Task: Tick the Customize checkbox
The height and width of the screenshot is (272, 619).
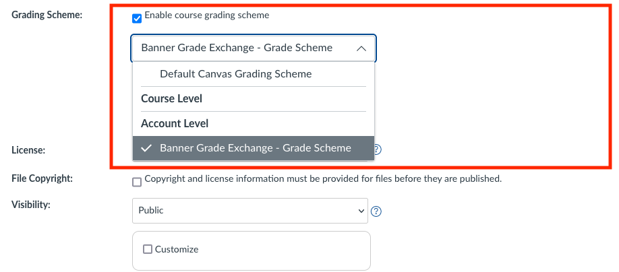Action: coord(148,249)
